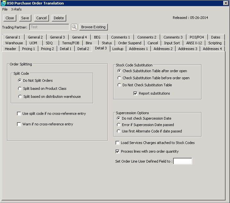Screen dimensions: 230x203
Task: Select Check Substitution Table before order open
Action: [x=119, y=78]
